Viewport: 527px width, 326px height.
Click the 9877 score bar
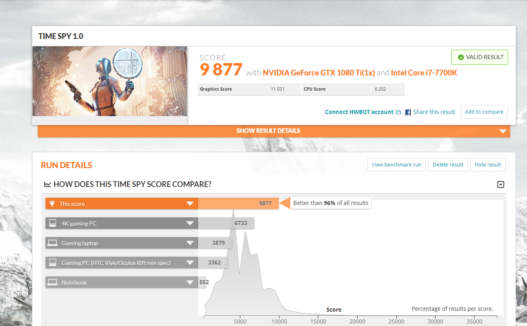point(238,203)
